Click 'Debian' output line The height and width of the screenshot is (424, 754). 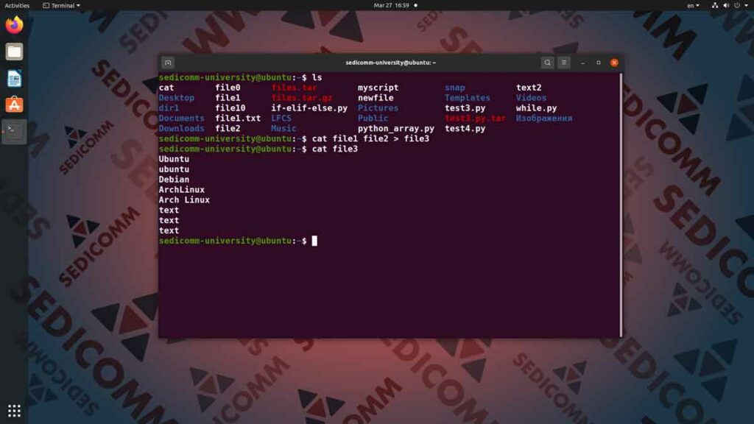pyautogui.click(x=174, y=180)
